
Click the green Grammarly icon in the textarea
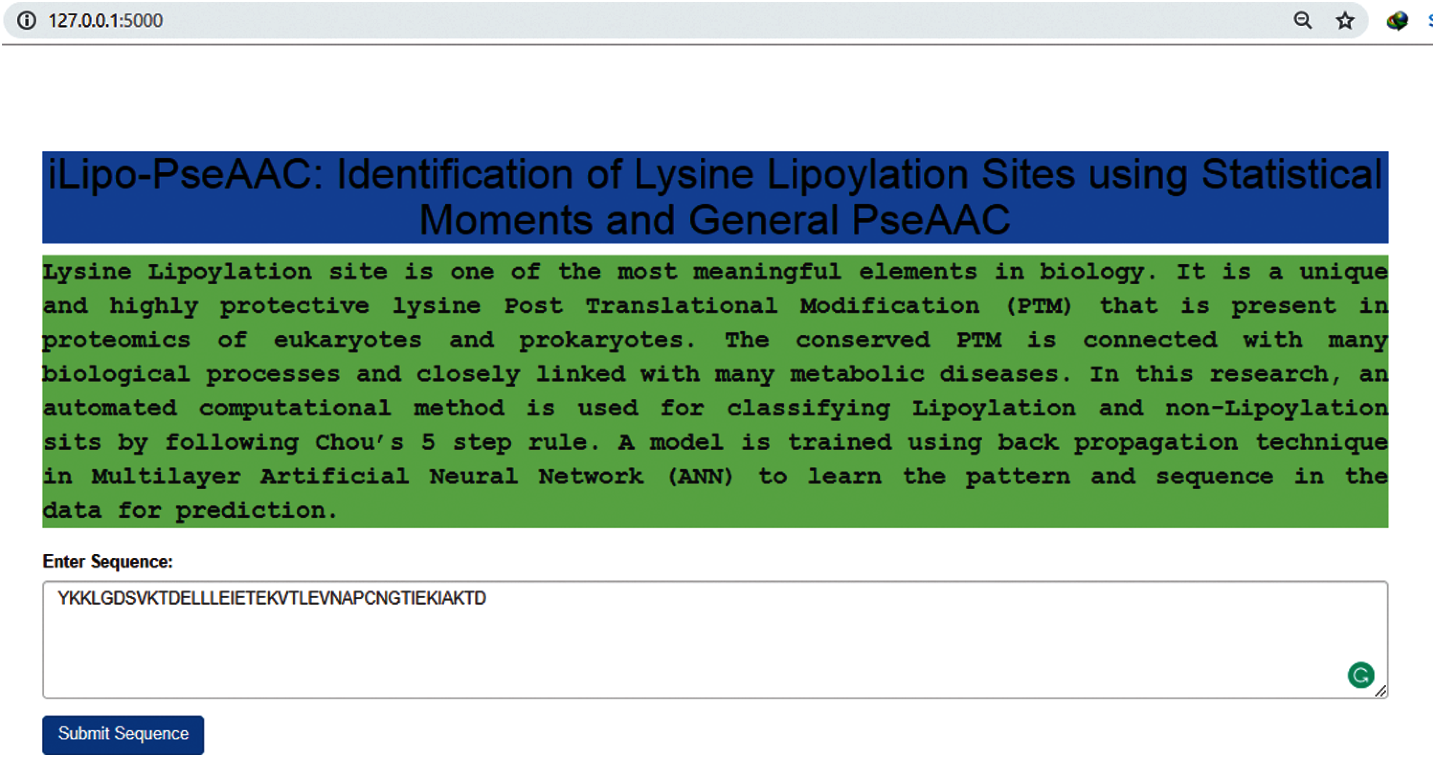[1360, 676]
